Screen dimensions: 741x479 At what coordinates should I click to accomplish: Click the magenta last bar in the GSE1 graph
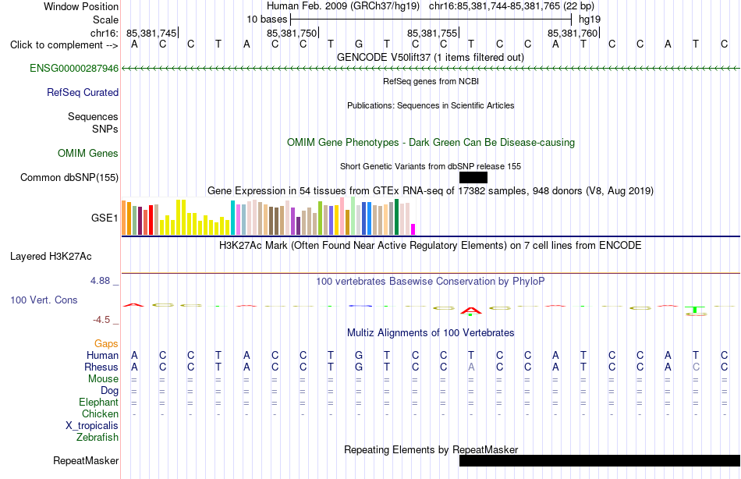[x=413, y=229]
